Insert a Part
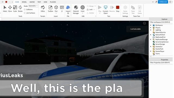This screenshot has height=98, width=174. [56, 9]
